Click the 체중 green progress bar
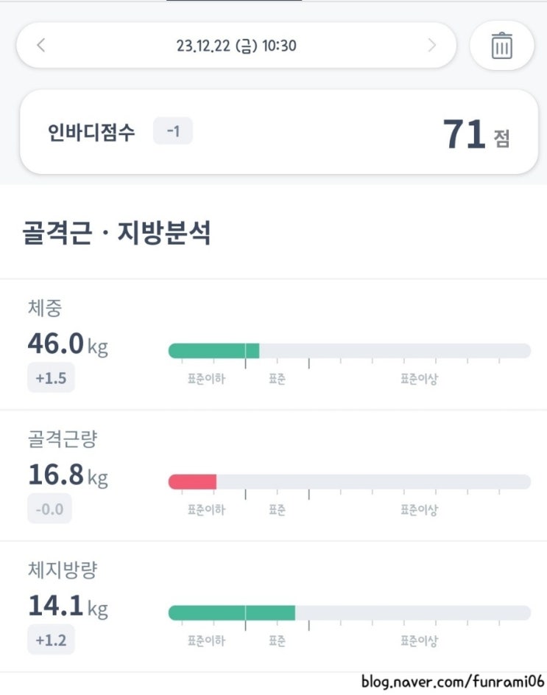Image resolution: width=547 pixels, height=695 pixels. 214,351
